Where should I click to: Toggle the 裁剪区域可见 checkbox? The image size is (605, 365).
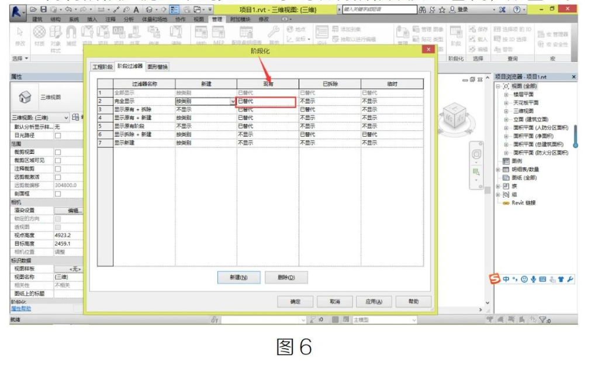pos(58,161)
